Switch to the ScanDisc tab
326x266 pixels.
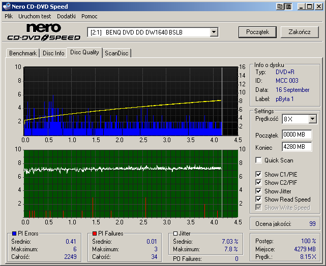click(116, 53)
